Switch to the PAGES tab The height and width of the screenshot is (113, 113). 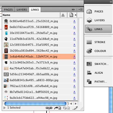(8, 10)
